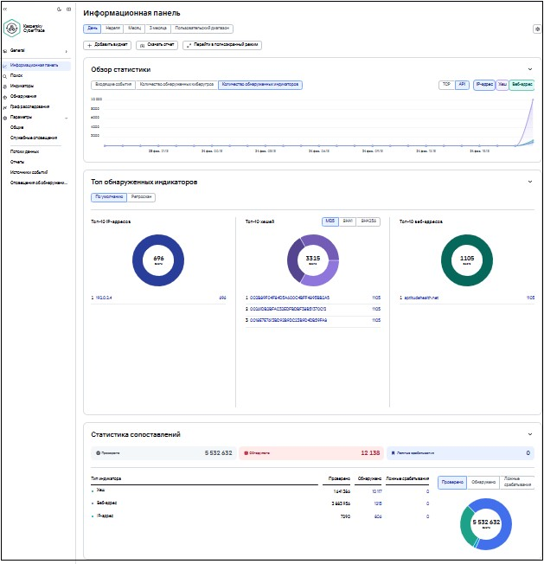The height and width of the screenshot is (564, 544).
Task: Toggle the API series filter
Action: pos(462,85)
